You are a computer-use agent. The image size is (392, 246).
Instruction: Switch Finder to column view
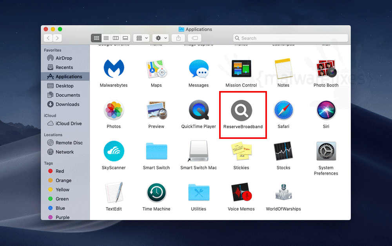click(x=116, y=38)
